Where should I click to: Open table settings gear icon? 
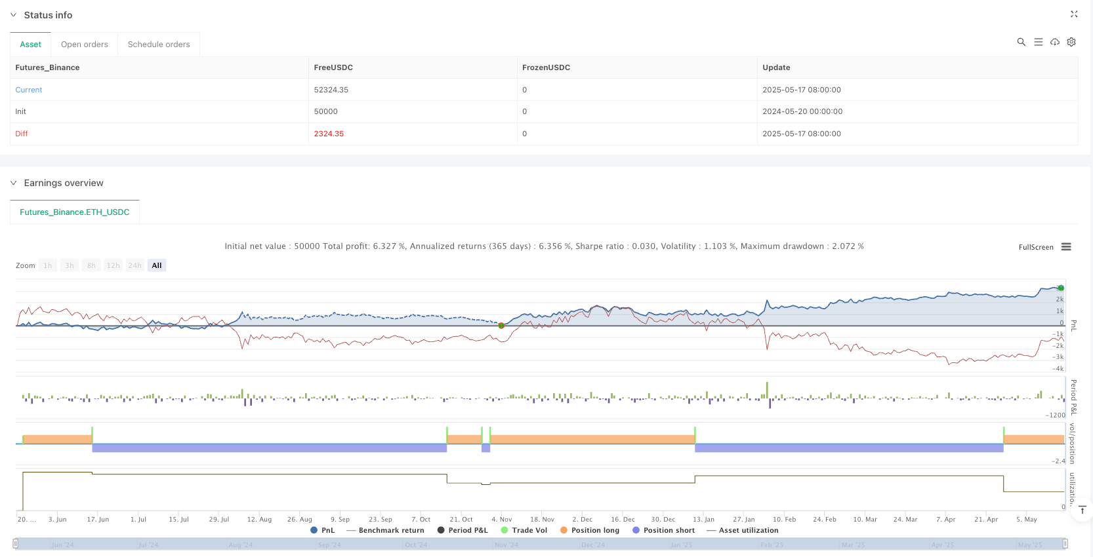pos(1071,42)
